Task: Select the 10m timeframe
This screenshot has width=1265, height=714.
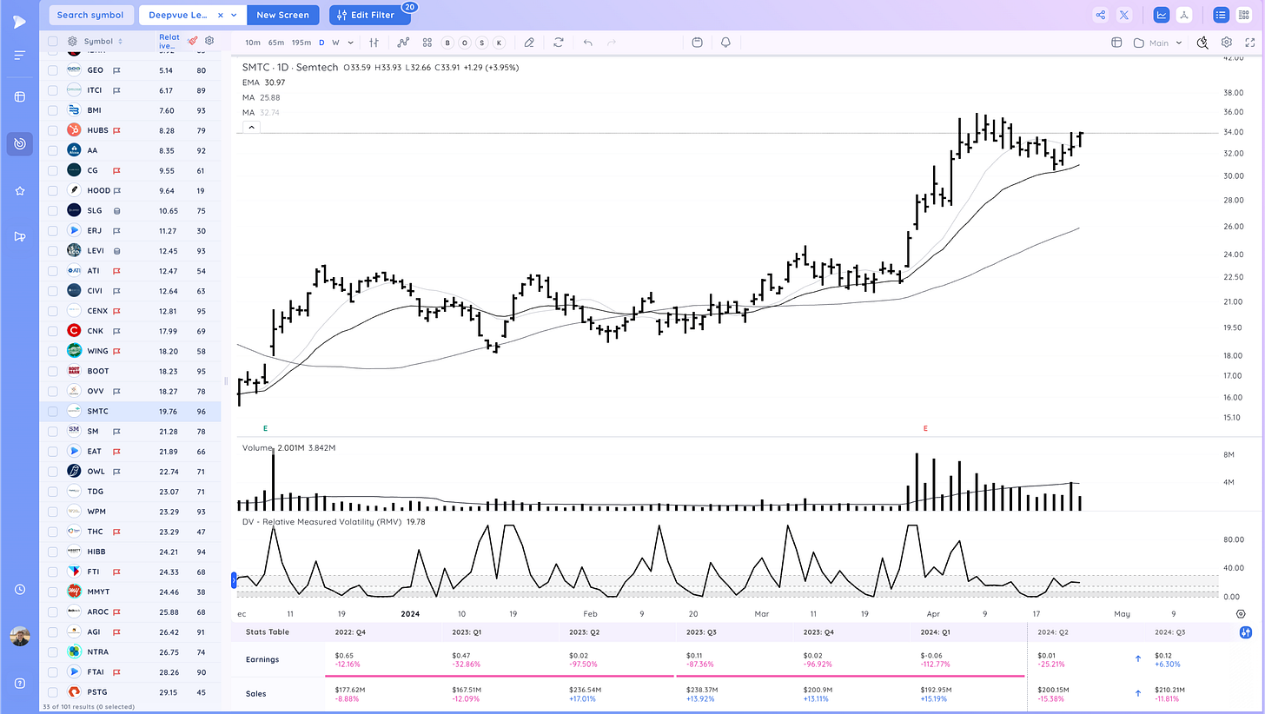Action: tap(252, 43)
